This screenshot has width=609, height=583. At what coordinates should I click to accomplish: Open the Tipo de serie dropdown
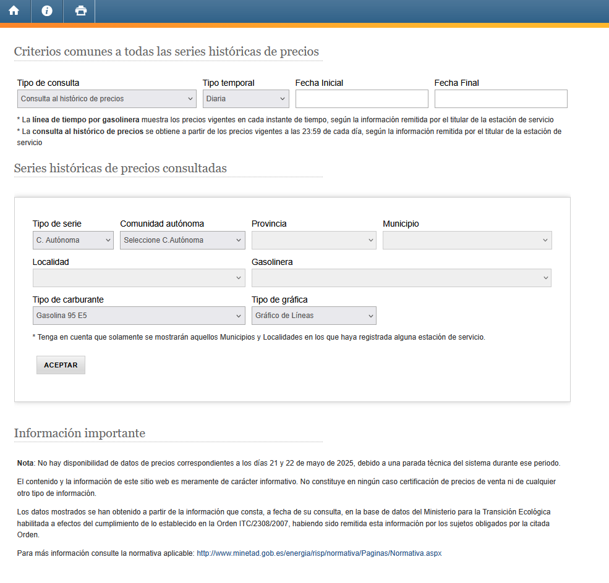73,240
